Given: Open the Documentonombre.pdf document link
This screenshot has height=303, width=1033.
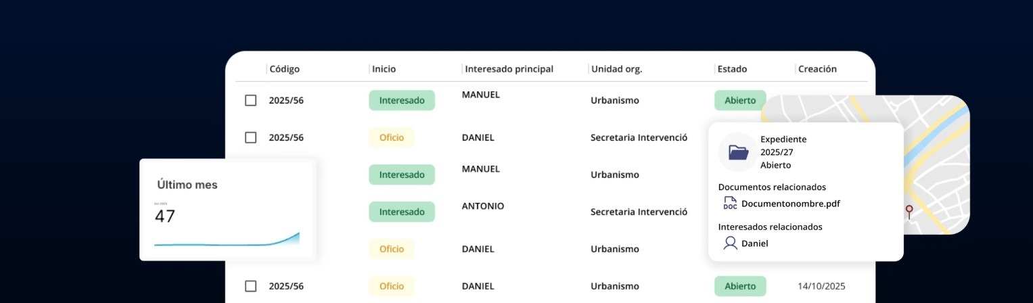Looking at the screenshot, I should coord(790,203).
